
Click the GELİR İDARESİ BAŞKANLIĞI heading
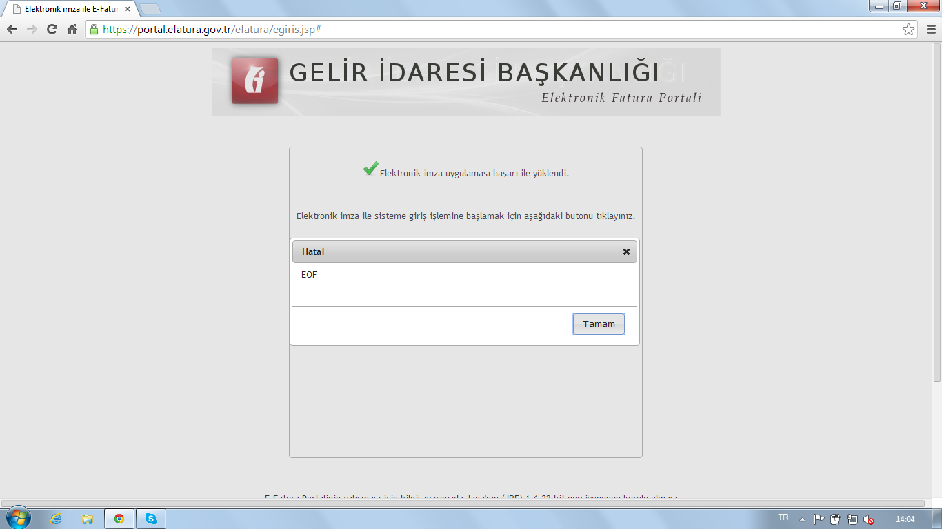tap(474, 72)
